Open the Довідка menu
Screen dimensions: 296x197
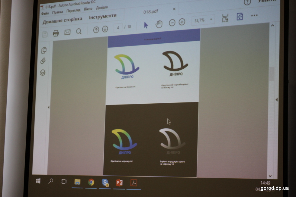[x=102, y=8]
